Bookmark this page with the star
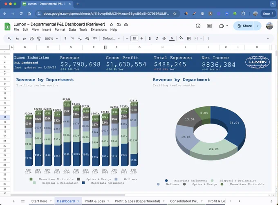This screenshot has width=278, height=205. coord(175,14)
